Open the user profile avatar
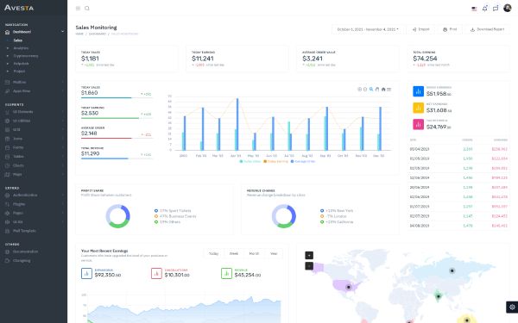Screen dimensions: 518x323 point(508,8)
